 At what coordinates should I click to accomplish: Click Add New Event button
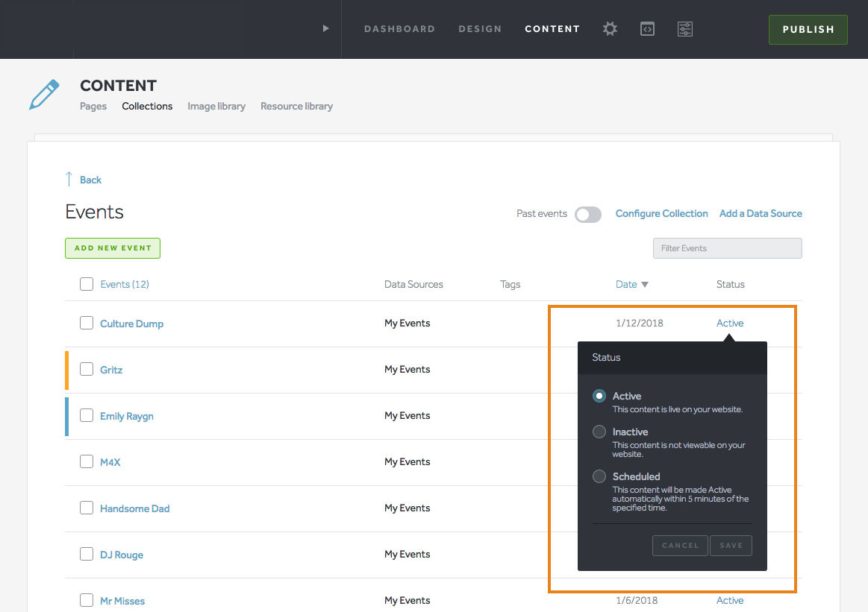click(x=113, y=248)
